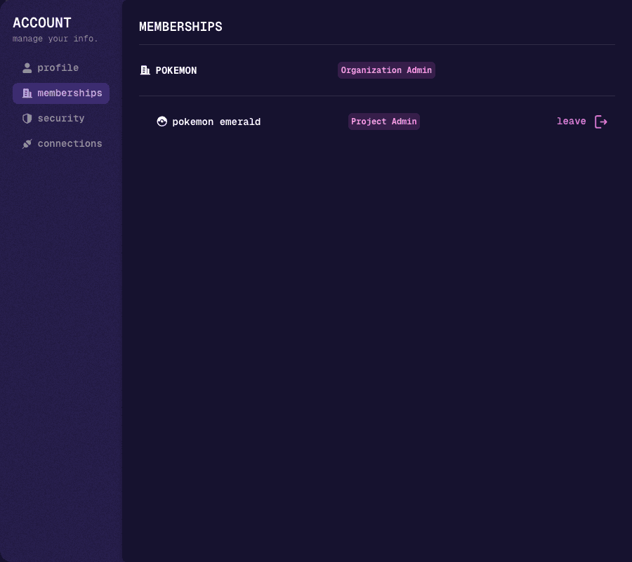Click the pokemon emerald project icon
The height and width of the screenshot is (562, 632).
[x=162, y=122]
